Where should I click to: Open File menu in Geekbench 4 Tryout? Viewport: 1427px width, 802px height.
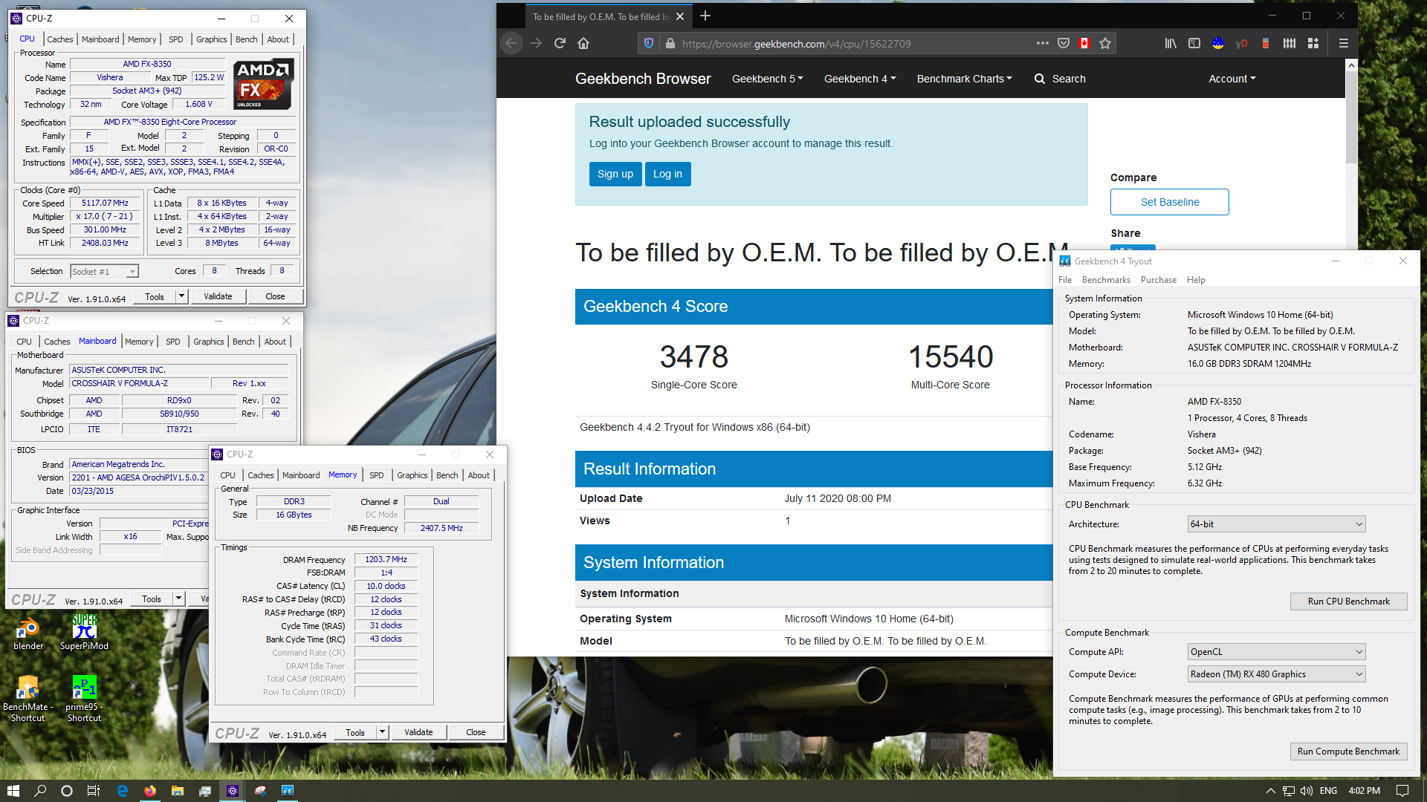pos(1065,280)
